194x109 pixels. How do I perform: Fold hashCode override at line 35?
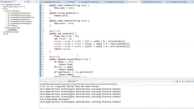pyautogui.click(x=44, y=31)
